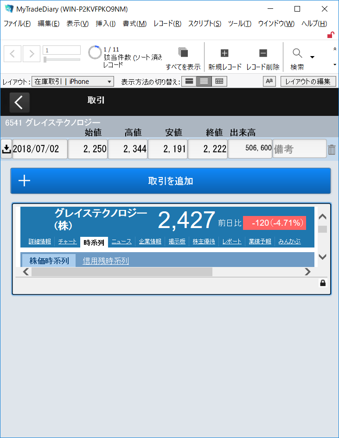Open レコード(R) menu
Image resolution: width=339 pixels, height=438 pixels.
(167, 24)
